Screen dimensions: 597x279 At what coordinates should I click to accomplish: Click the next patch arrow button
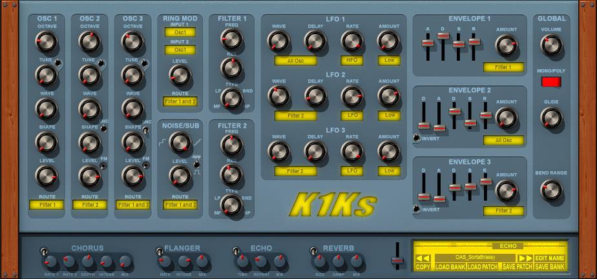pyautogui.click(x=525, y=258)
